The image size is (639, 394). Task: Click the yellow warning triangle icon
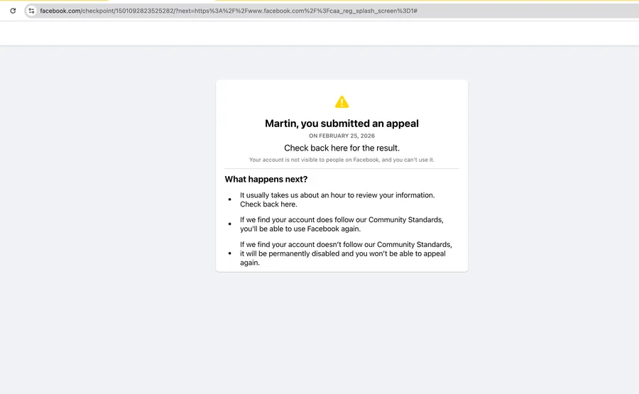342,102
